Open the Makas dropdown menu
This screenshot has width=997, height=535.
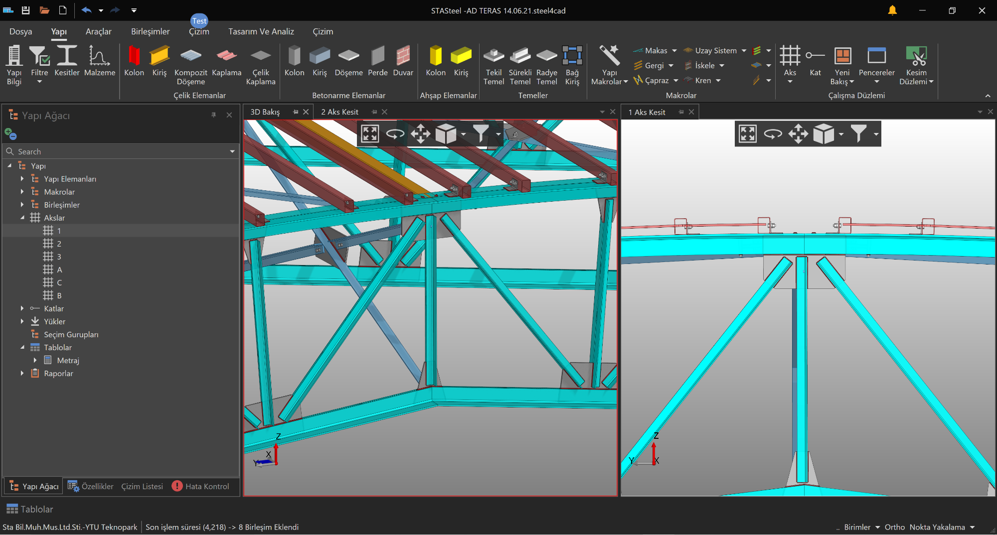point(674,50)
